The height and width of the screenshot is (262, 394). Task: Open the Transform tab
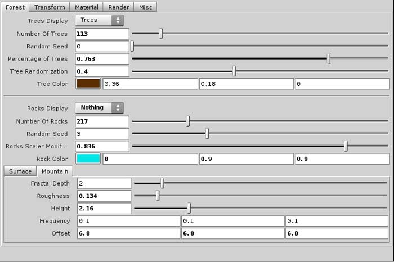tap(50, 7)
